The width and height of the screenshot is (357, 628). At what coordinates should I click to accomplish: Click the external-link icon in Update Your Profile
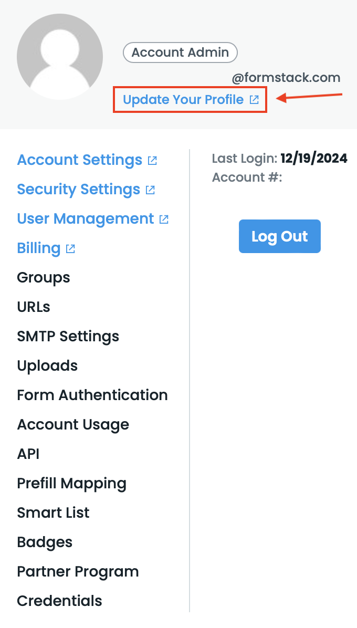click(254, 99)
